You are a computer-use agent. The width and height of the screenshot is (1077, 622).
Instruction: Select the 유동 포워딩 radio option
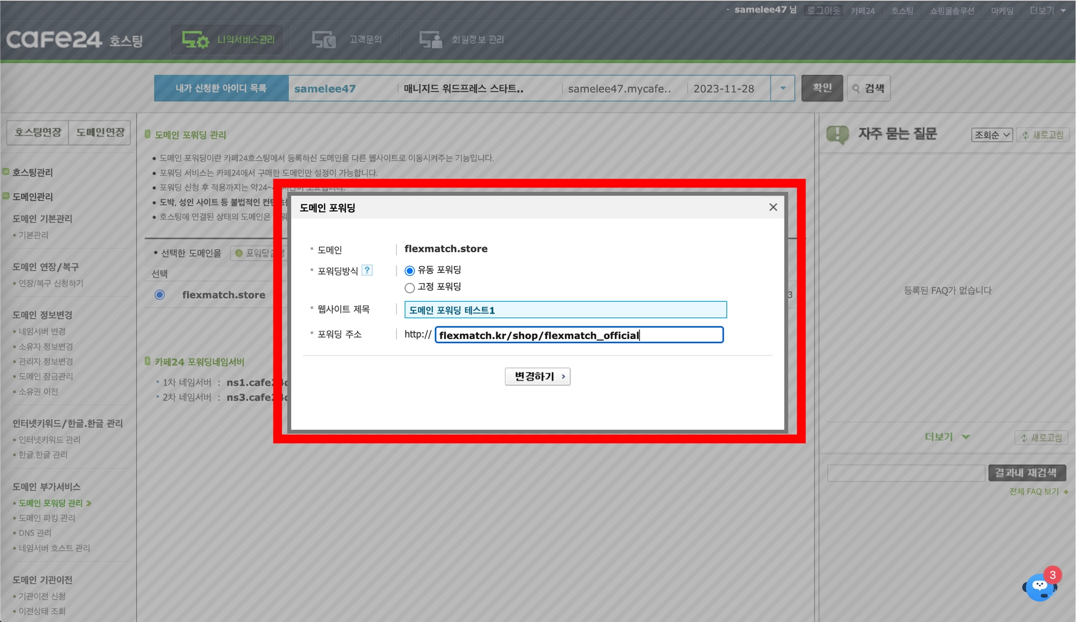[x=410, y=271]
